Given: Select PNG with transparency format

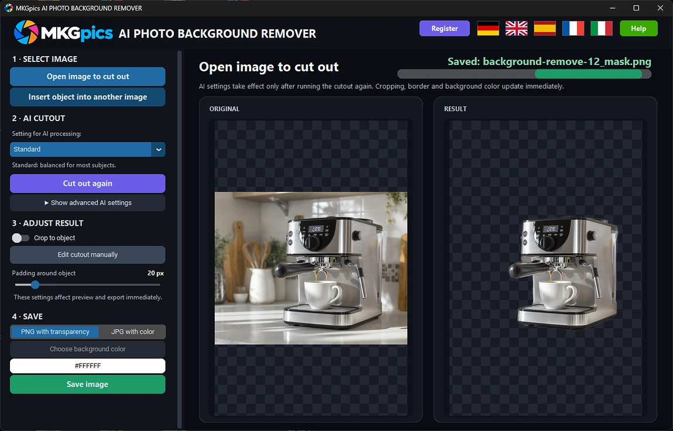Looking at the screenshot, I should click(55, 332).
